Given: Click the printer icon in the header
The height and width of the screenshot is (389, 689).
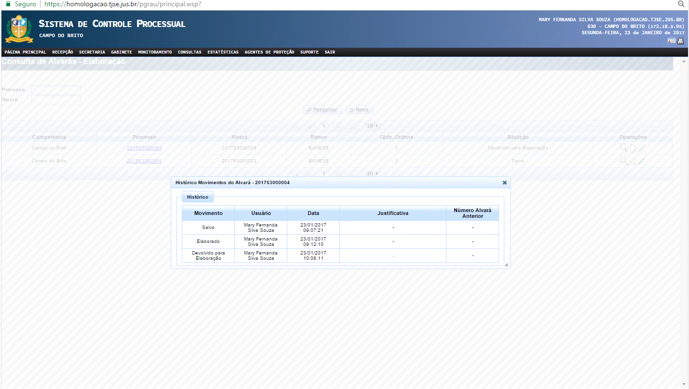Looking at the screenshot, I should pyautogui.click(x=680, y=41).
